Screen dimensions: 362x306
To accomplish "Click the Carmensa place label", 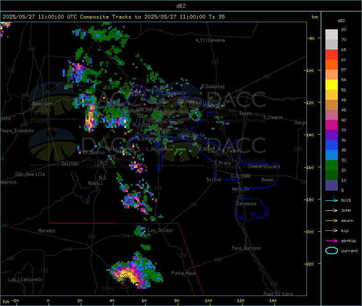I will pyautogui.click(x=246, y=203).
